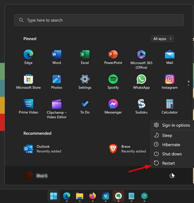Open Notepad from the taskbar

coord(131,196)
